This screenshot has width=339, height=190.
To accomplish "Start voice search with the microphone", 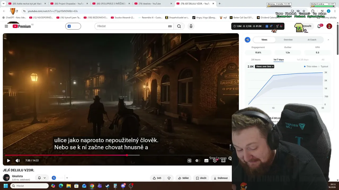I will tap(191, 26).
